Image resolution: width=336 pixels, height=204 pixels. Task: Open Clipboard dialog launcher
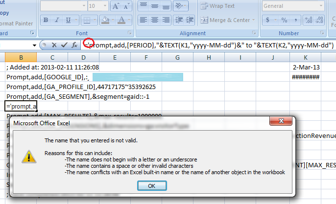[x=32, y=33]
